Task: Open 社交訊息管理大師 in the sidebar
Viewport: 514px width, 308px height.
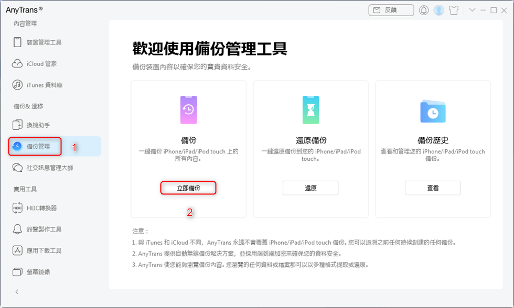Action: tap(50, 168)
